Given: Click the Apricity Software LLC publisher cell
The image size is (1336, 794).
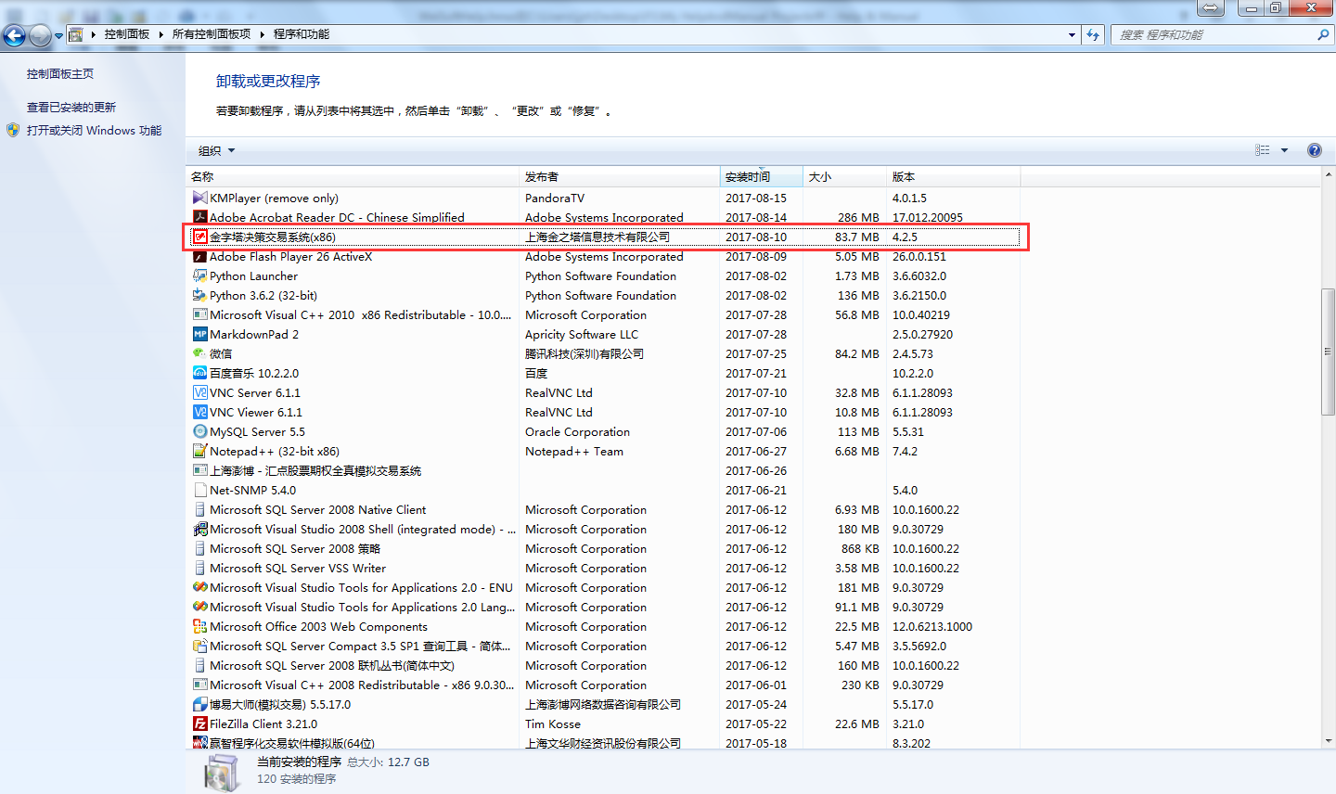Looking at the screenshot, I should [582, 334].
